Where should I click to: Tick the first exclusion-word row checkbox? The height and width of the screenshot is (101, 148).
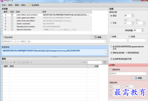pos(111,86)
